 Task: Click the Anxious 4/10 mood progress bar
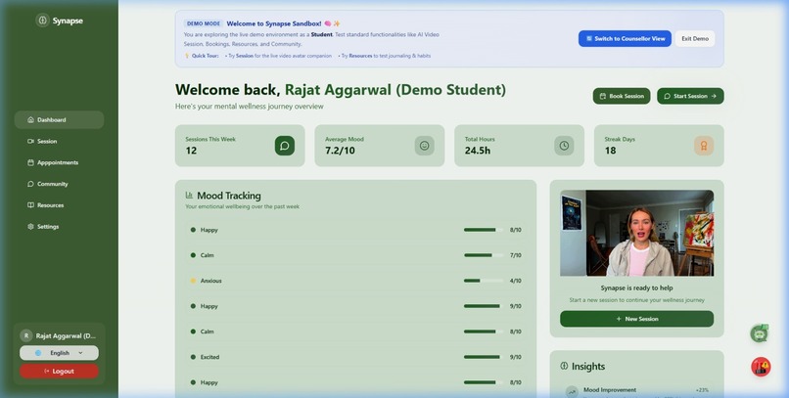coord(483,281)
